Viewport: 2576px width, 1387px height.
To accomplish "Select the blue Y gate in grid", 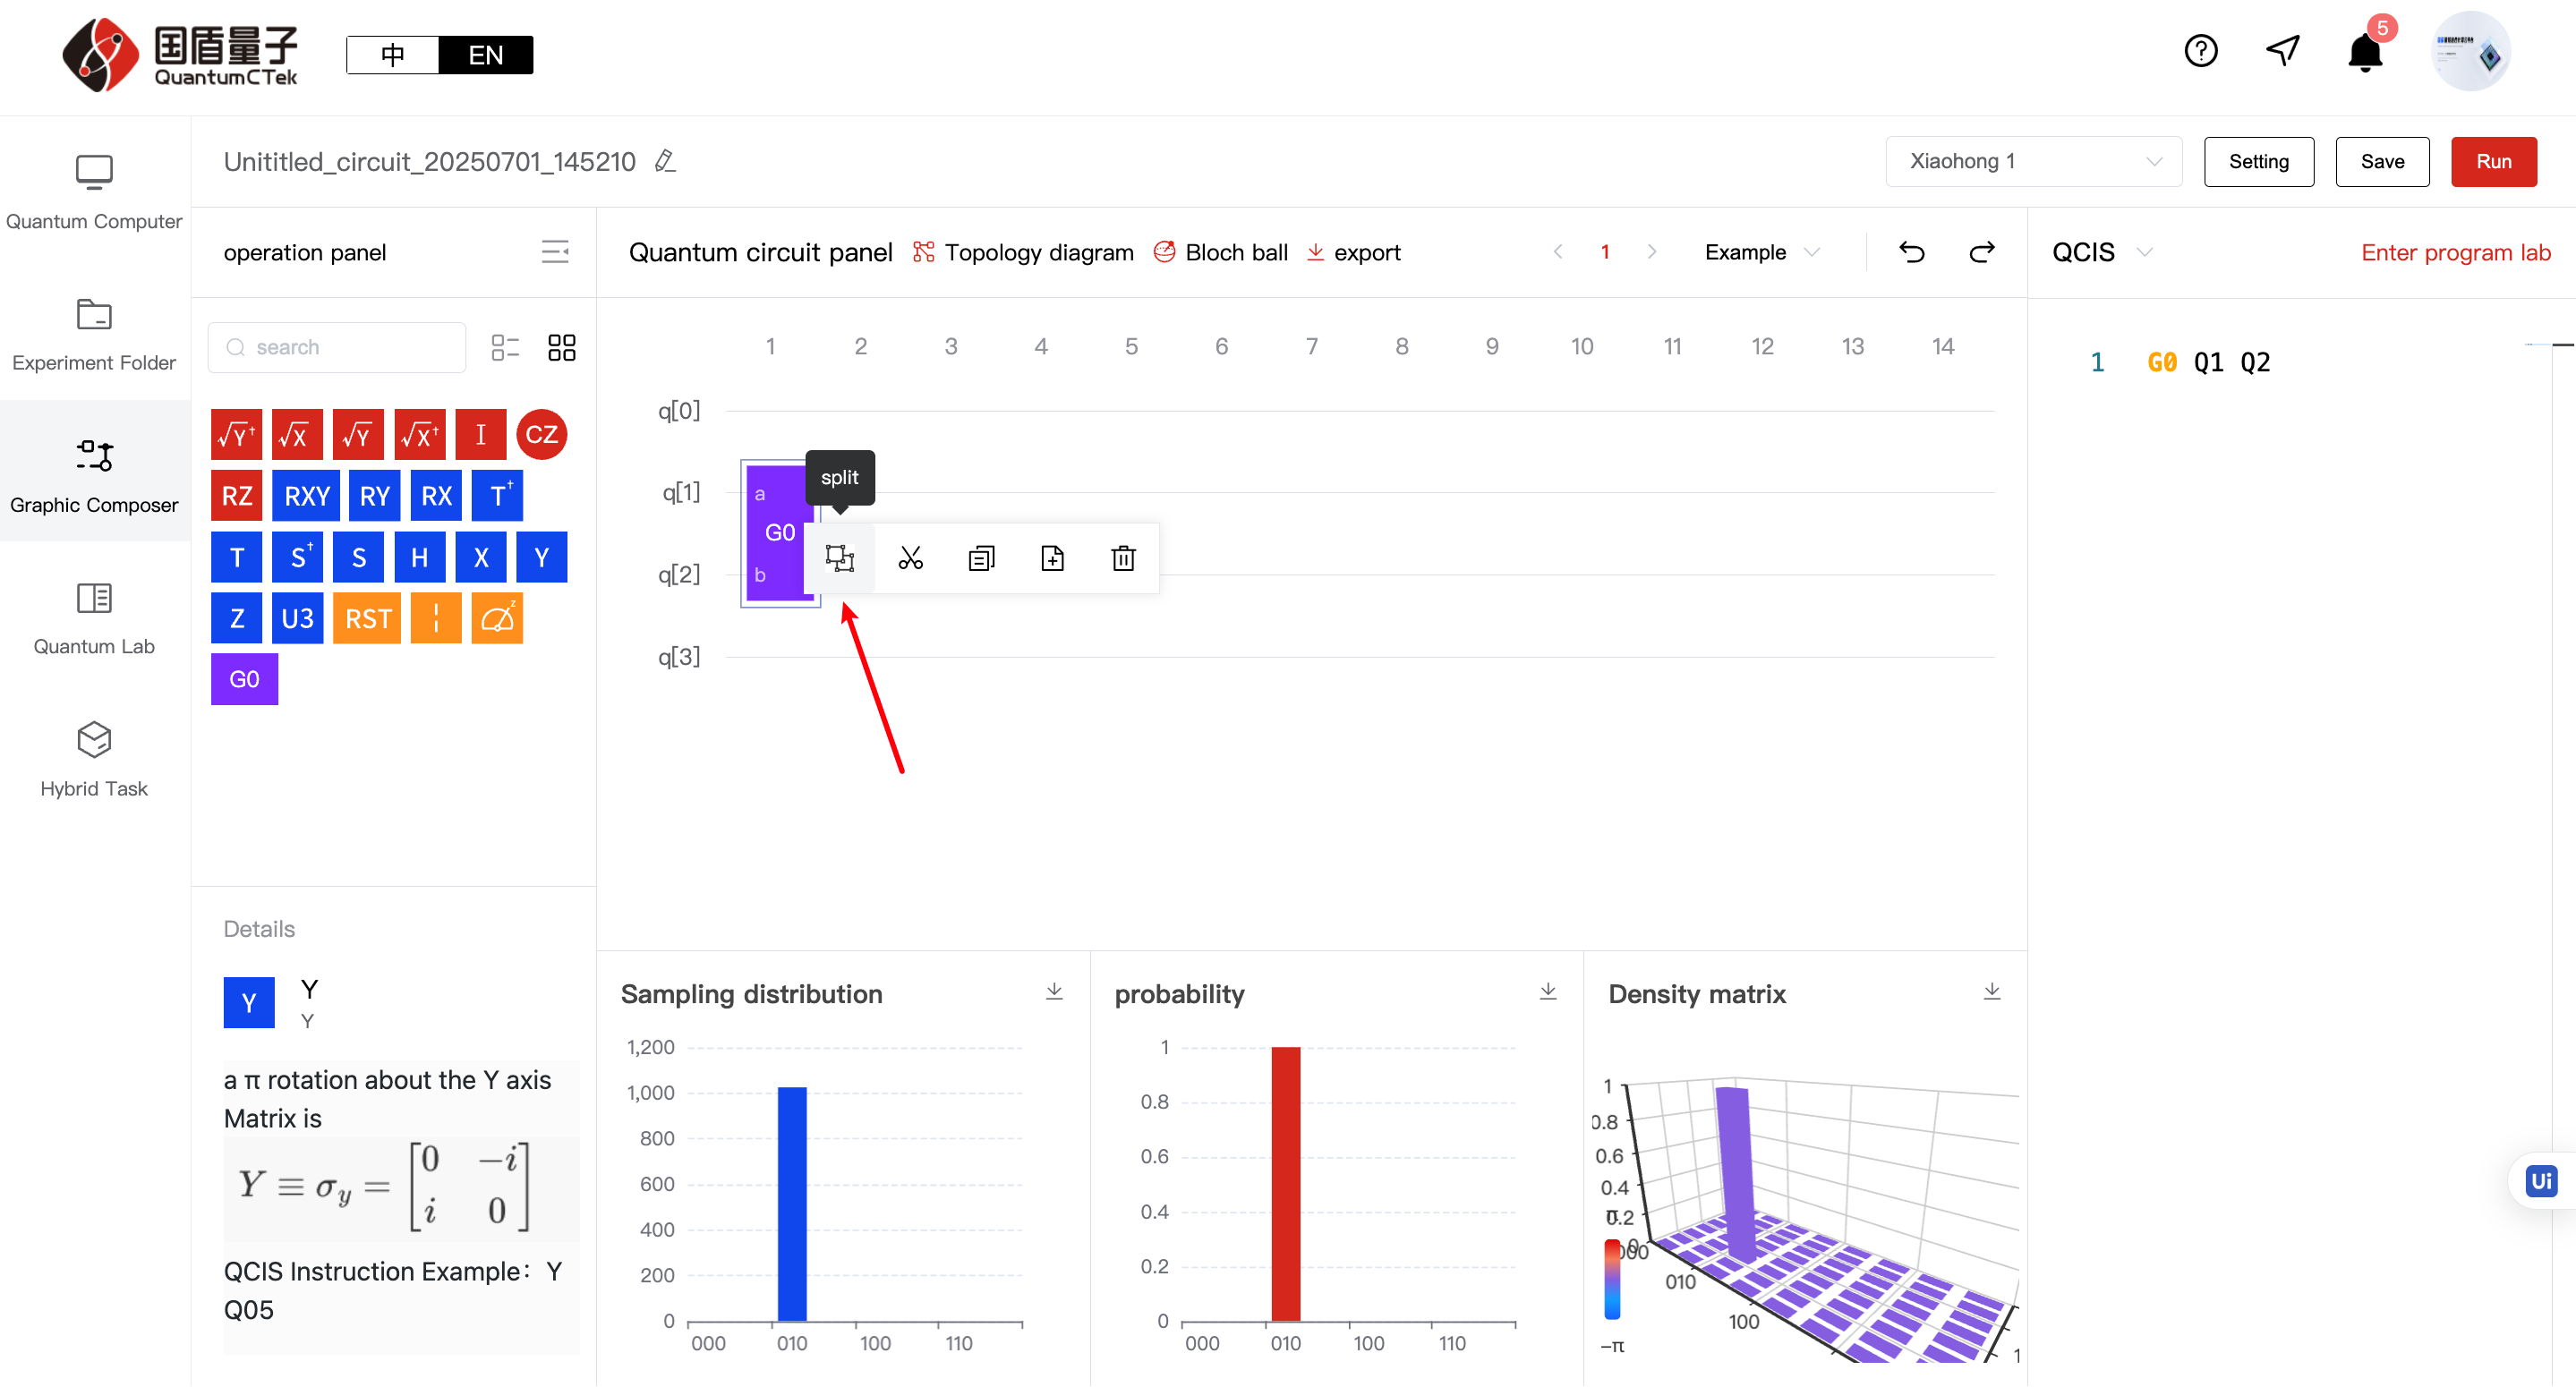I will 541,557.
